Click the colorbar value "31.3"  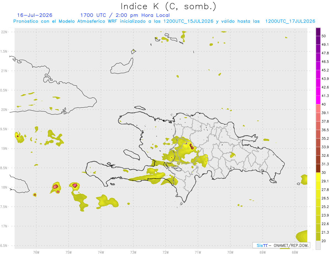[x=325, y=164]
